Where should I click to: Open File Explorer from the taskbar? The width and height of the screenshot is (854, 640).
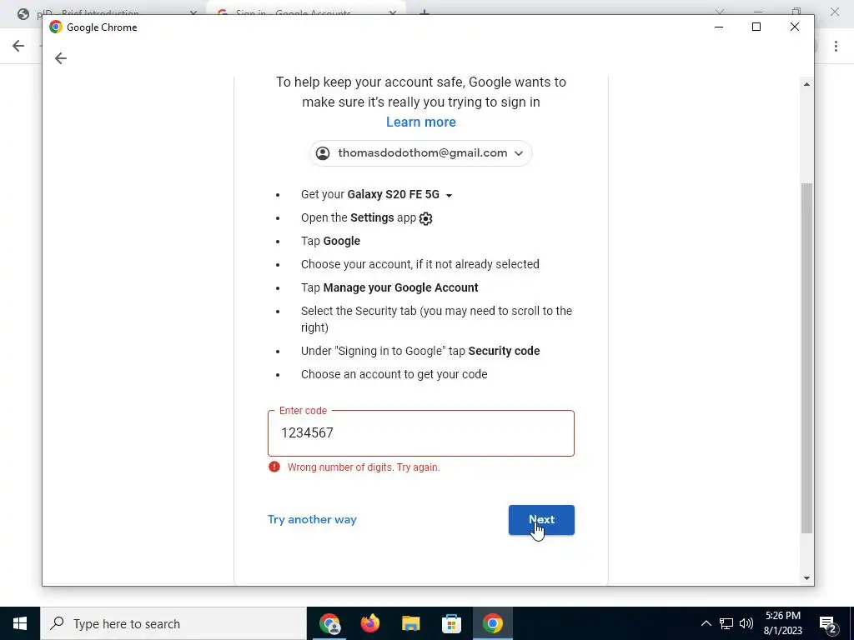pos(410,623)
